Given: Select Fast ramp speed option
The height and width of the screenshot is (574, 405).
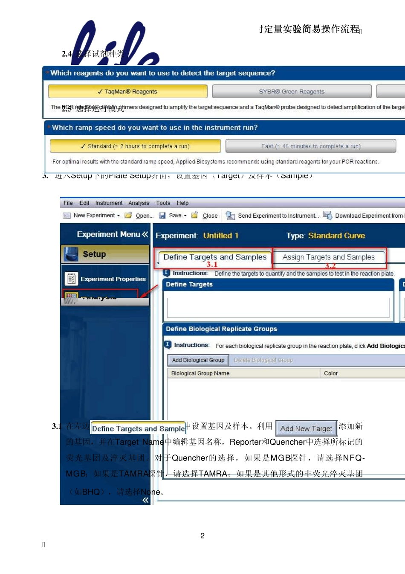Looking at the screenshot, I should pos(311,146).
